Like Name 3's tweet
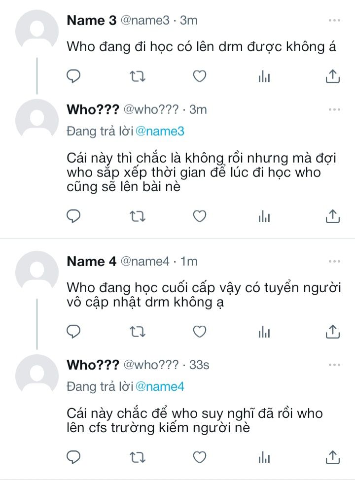The height and width of the screenshot is (480, 355). (x=199, y=76)
